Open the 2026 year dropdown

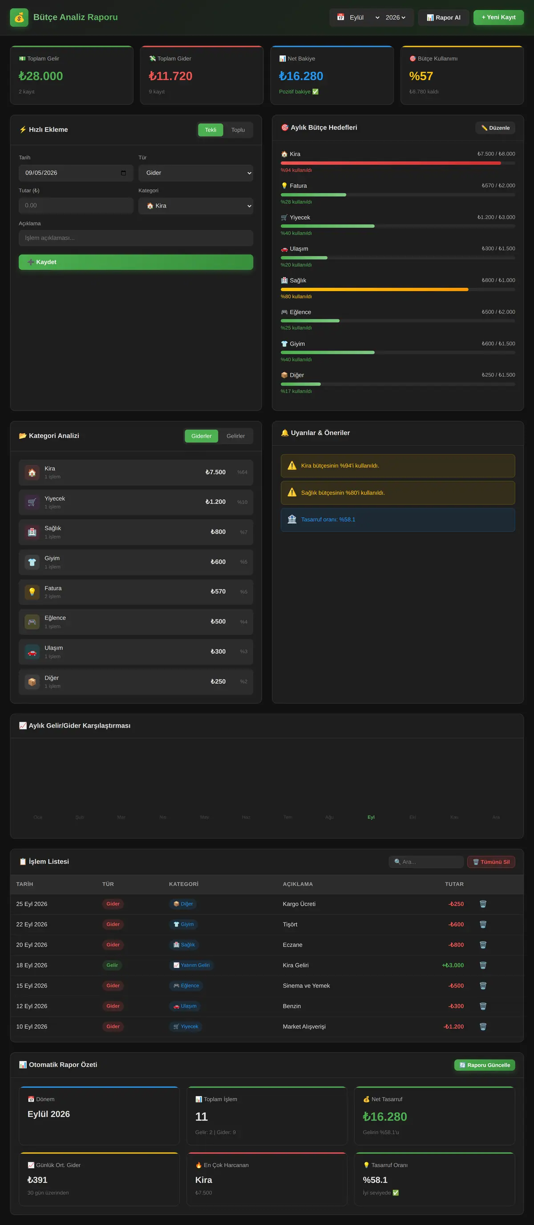coord(396,18)
